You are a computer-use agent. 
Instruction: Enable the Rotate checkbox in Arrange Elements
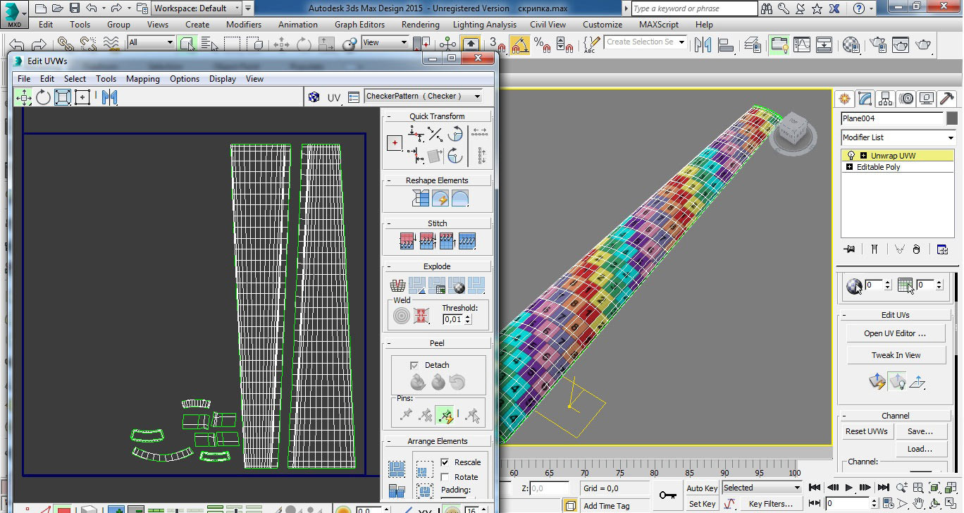(x=445, y=477)
